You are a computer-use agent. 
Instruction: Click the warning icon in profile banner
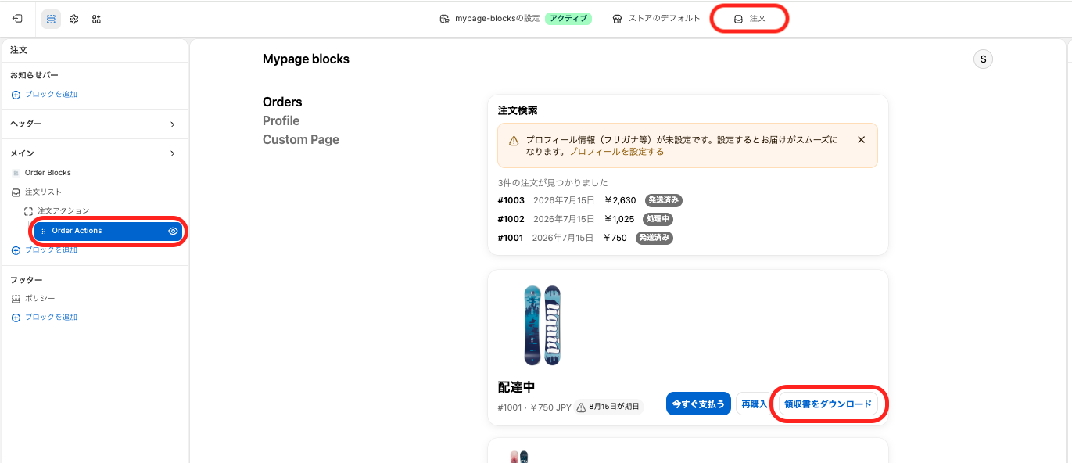coord(514,141)
